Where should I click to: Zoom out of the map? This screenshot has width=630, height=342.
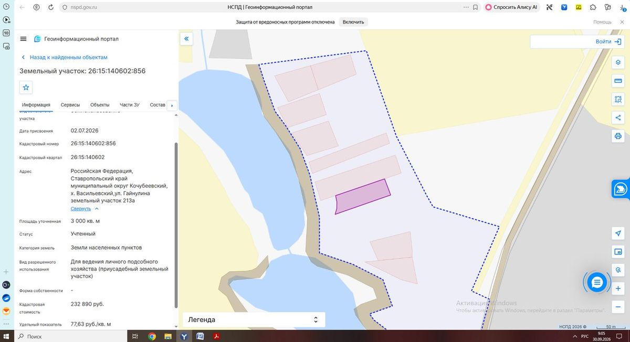pyautogui.click(x=618, y=307)
